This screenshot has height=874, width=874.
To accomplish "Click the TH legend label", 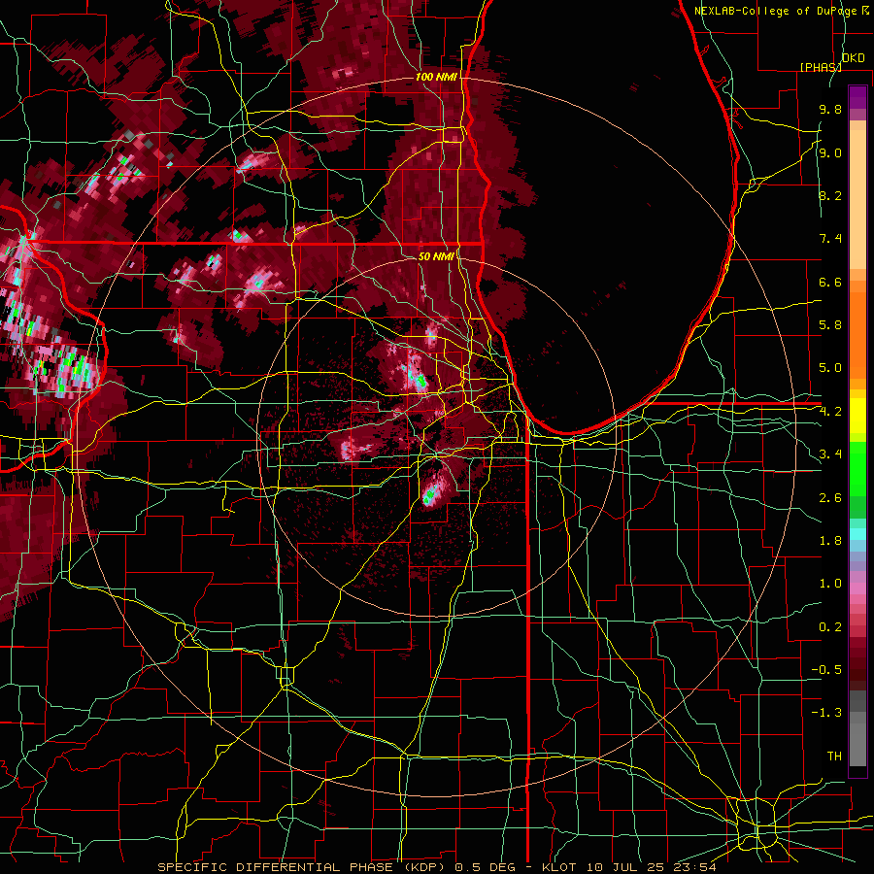I will point(834,756).
